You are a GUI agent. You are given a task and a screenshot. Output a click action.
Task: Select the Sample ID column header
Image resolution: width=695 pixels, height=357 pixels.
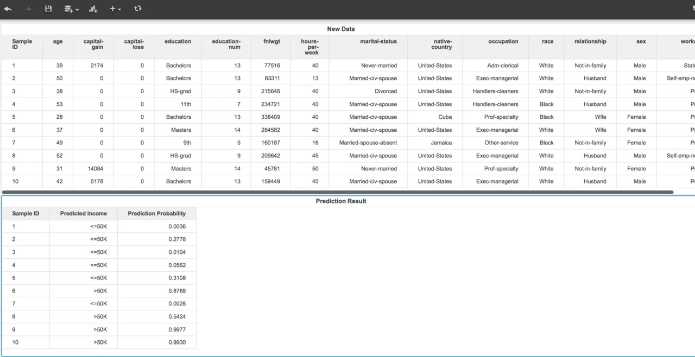[x=25, y=213]
